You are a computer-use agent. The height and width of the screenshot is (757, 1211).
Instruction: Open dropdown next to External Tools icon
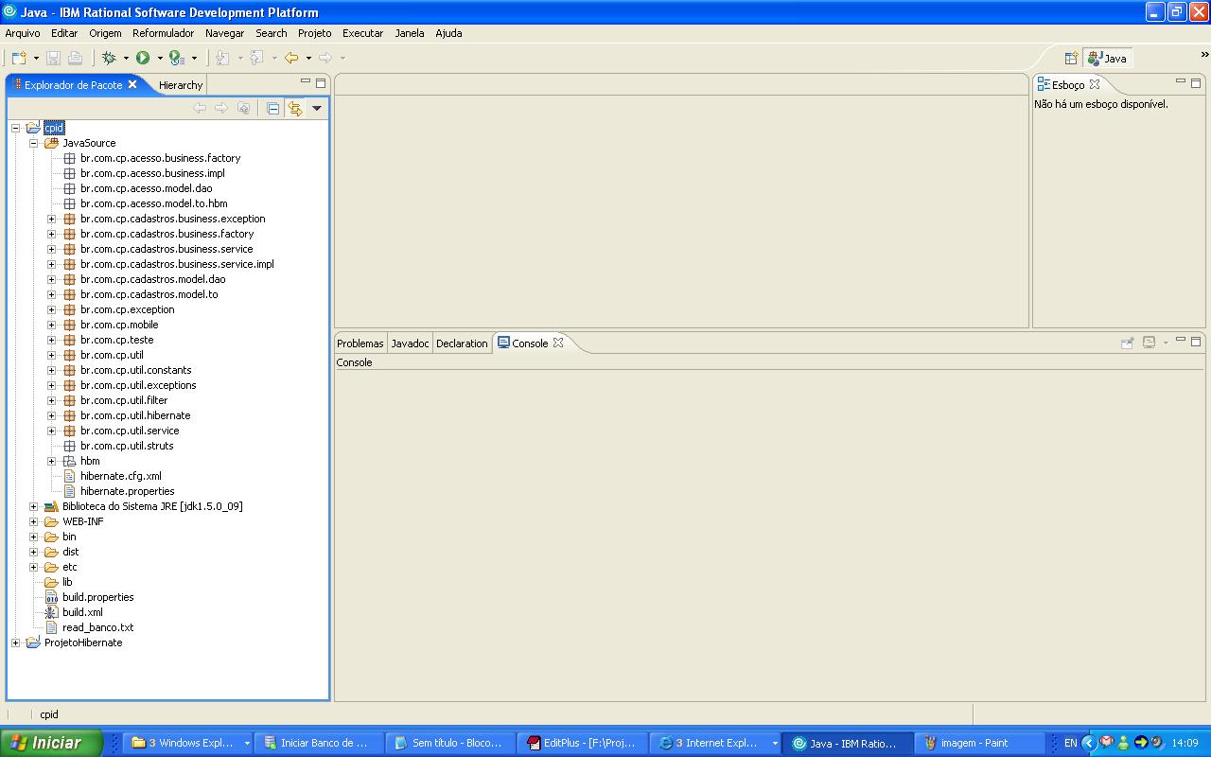click(x=194, y=59)
